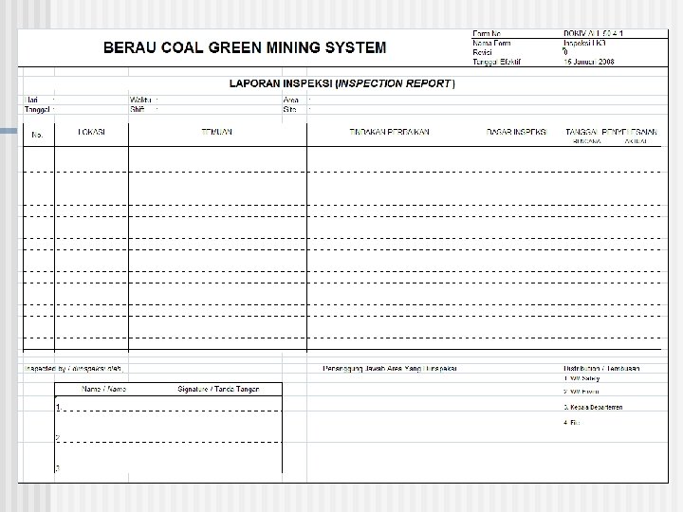This screenshot has height=512, width=683.
Task: Select the 'Site' field label
Action: pos(289,110)
